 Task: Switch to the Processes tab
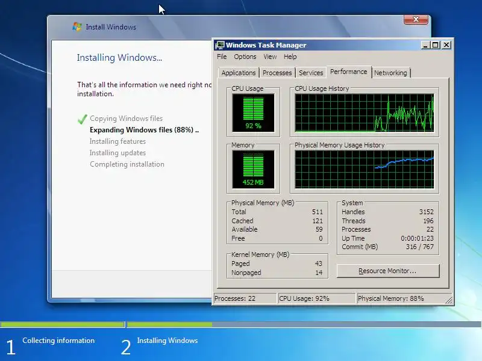coord(277,73)
